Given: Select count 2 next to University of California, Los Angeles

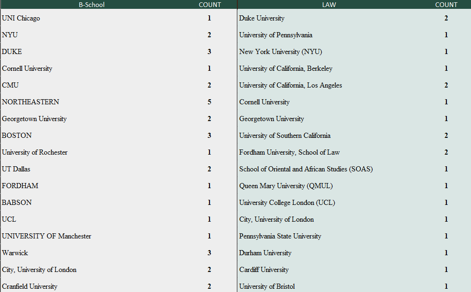Looking at the screenshot, I should [446, 85].
